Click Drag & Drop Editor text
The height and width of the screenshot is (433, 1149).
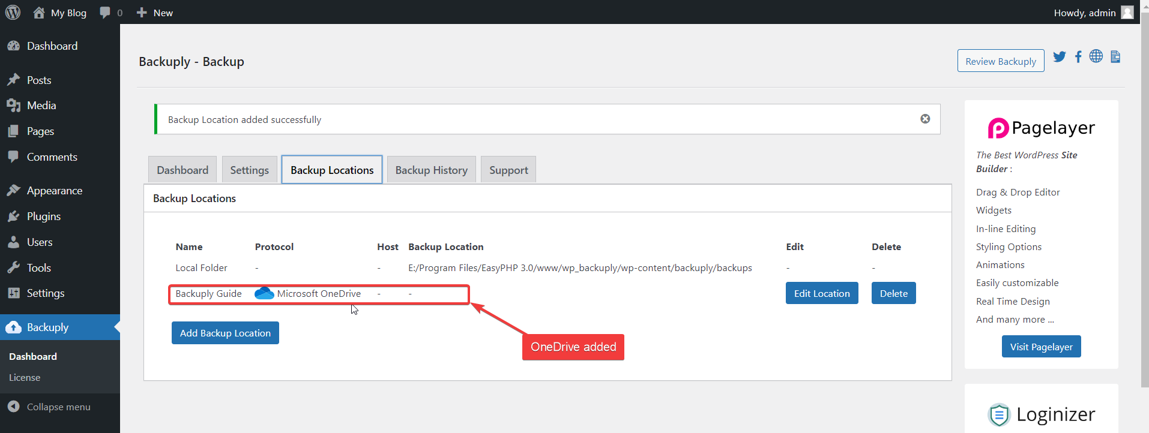pos(1018,192)
